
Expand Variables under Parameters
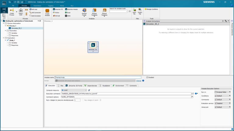coord(7,33)
